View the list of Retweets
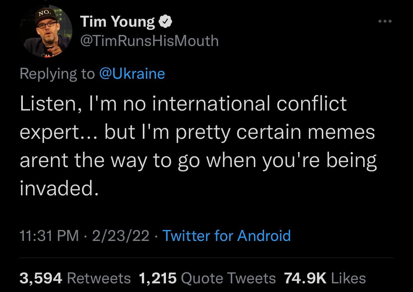Image resolution: width=413 pixels, height=292 pixels. coord(99,278)
